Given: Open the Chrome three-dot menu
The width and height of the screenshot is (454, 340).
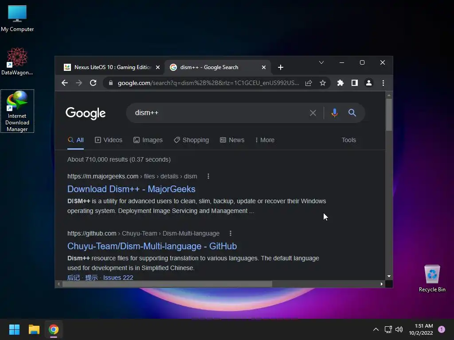Looking at the screenshot, I should 383,83.
